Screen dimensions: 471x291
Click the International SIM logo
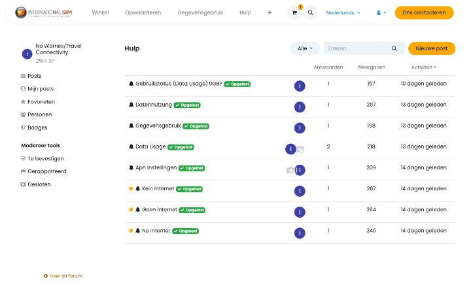[44, 12]
